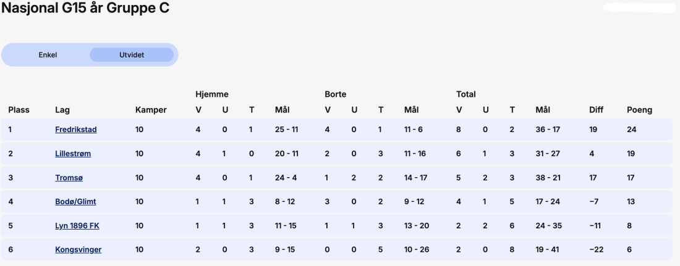
Task: Open the Lyn 1896 FK link
Action: click(77, 226)
